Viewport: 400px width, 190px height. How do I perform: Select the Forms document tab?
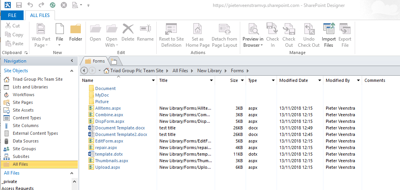[x=95, y=61]
